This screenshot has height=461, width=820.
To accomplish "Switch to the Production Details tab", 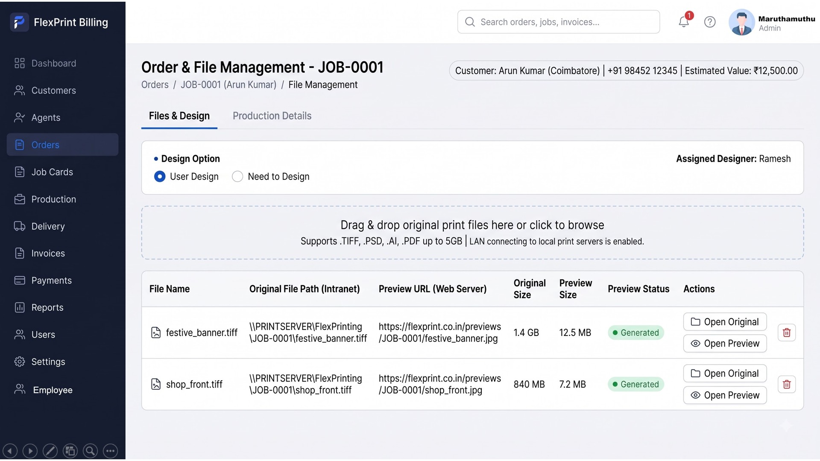I will (272, 116).
